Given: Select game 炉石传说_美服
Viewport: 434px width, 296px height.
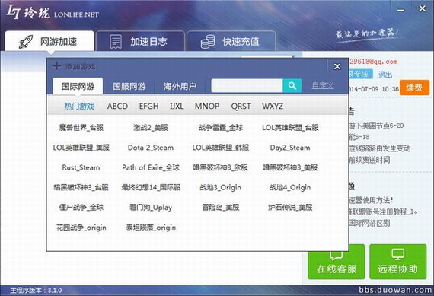Looking at the screenshot, I should point(290,207).
